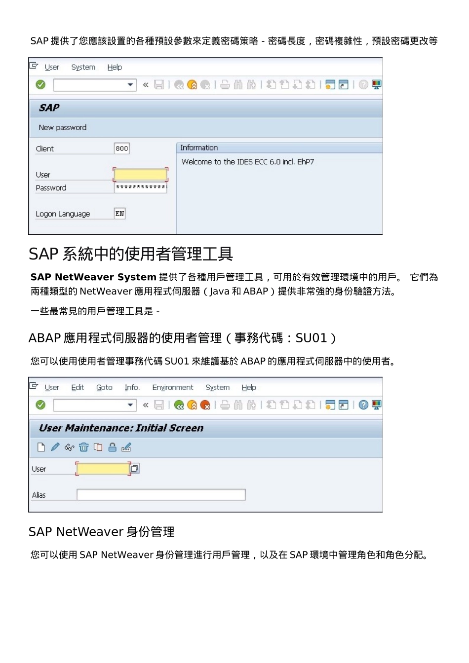
Task: Click the yellow User field in User Maintenance
Action: [x=103, y=469]
